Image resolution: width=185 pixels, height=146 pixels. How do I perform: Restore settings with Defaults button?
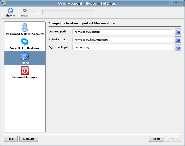pyautogui.click(x=29, y=139)
